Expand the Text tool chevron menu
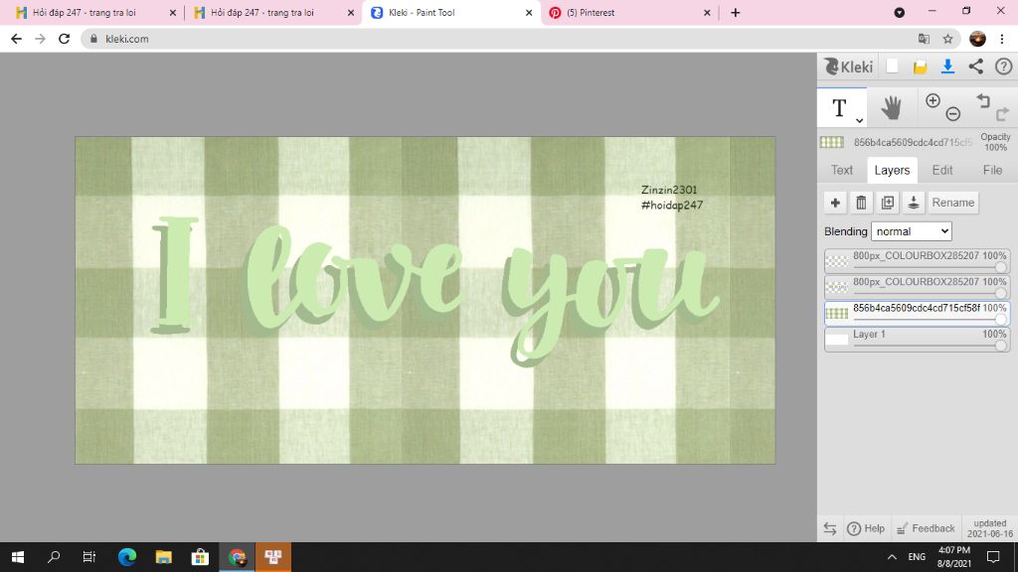The image size is (1018, 572). click(859, 120)
